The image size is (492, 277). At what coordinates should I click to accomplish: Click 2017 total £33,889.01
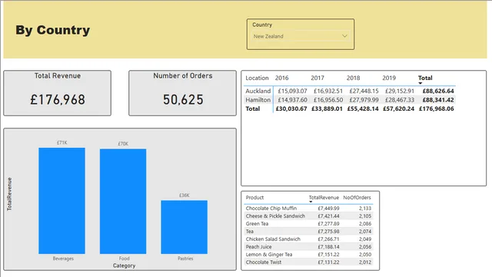click(x=327, y=108)
